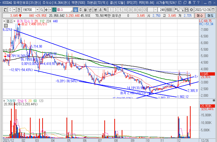Viewport: 217px width, 142px height.
Task: Click the speaker sound icon
Action: click(x=47, y=10)
